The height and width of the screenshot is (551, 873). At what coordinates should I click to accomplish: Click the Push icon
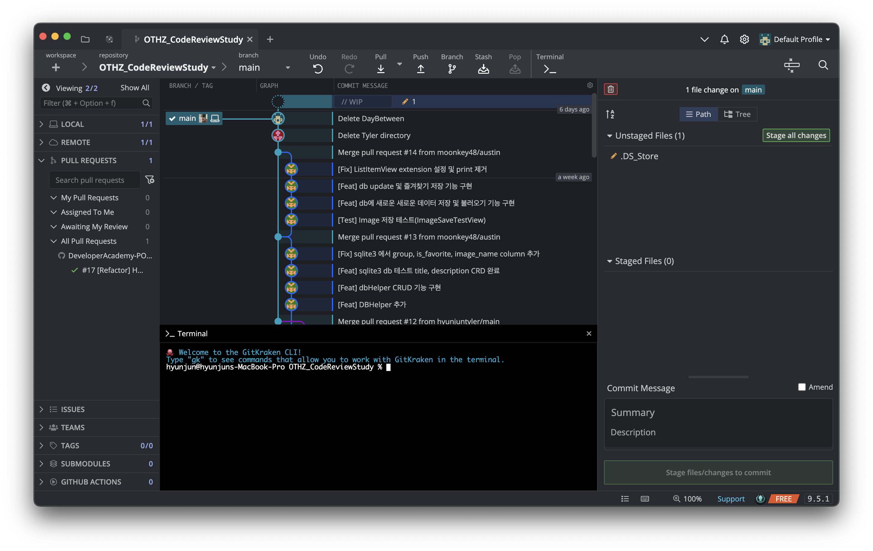pos(420,69)
